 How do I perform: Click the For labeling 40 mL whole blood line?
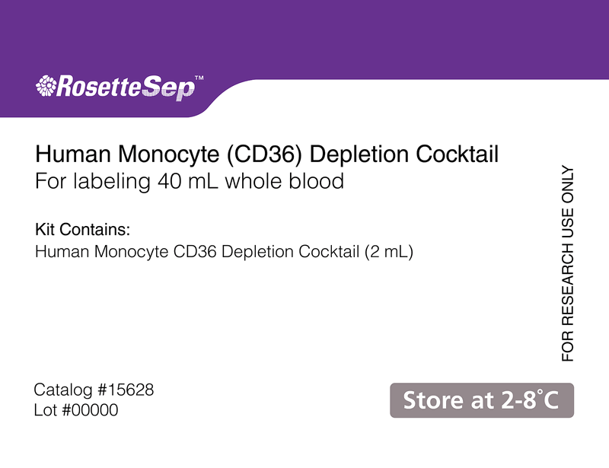pos(190,181)
